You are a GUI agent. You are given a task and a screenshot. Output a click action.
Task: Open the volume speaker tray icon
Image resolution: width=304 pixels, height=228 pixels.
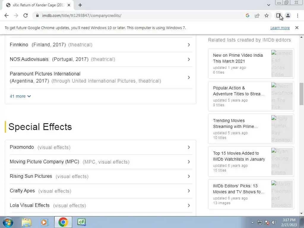(274, 222)
